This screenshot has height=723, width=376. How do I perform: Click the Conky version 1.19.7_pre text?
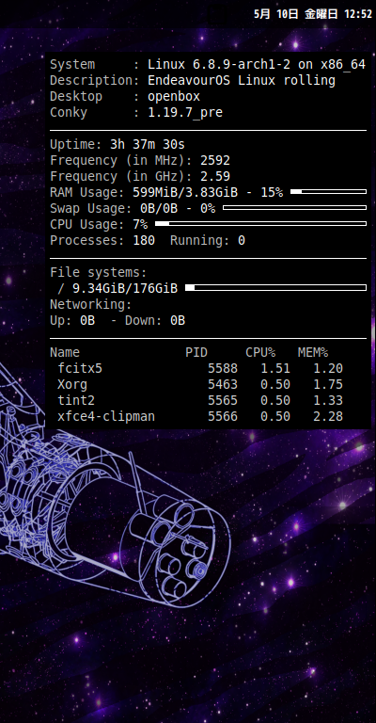pos(185,113)
